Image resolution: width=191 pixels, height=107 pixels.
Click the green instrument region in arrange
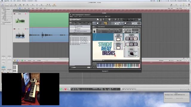tap(49, 20)
